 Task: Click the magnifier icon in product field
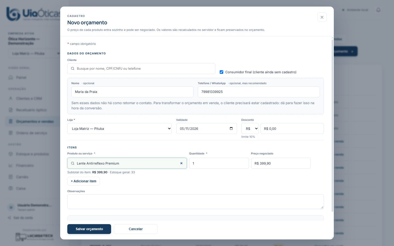(x=73, y=163)
